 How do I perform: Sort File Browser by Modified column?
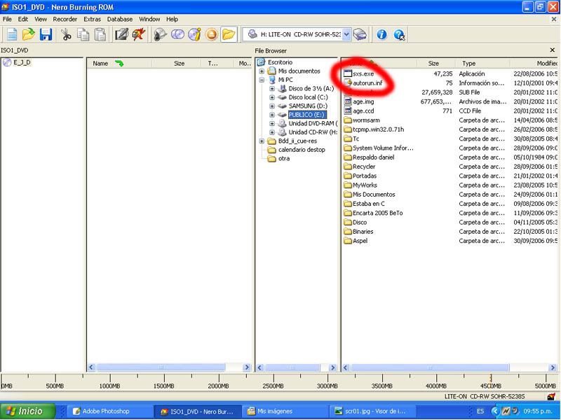pyautogui.click(x=535, y=64)
